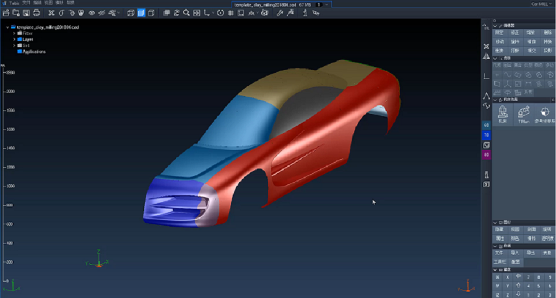556x298 pixels.
Task: Click the 移动 button in editor panel
Action: point(499,42)
